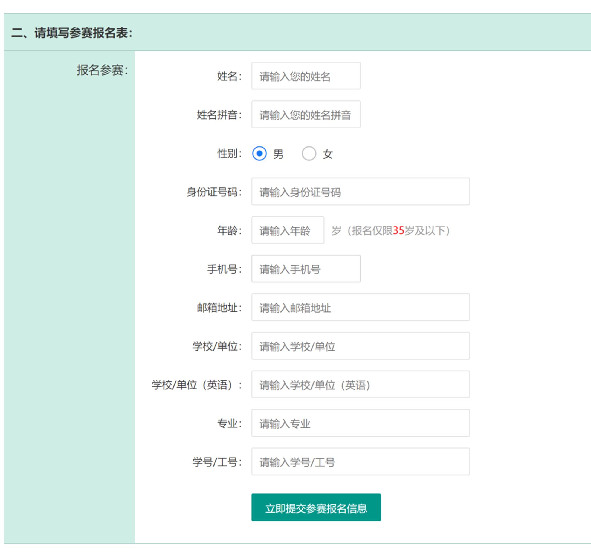Image resolution: width=591 pixels, height=555 pixels.
Task: Select the 邮箱地址 email input field
Action: tap(360, 307)
